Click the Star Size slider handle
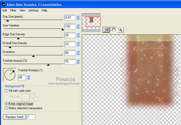181x125 pixels. [x=8, y=21]
